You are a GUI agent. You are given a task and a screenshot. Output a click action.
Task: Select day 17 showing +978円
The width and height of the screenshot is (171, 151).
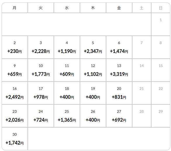pos(41,93)
